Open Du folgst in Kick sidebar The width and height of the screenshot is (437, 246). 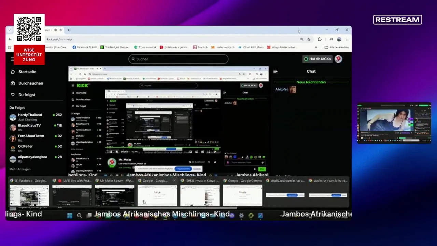[23, 95]
